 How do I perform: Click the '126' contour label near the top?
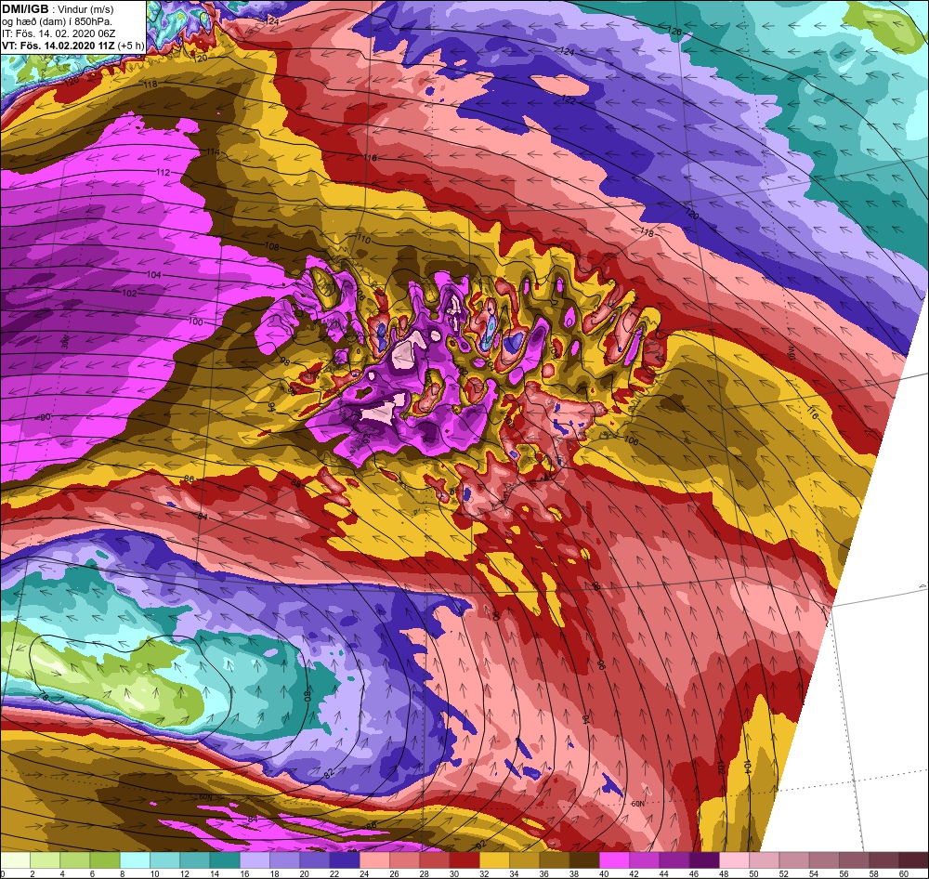674,31
